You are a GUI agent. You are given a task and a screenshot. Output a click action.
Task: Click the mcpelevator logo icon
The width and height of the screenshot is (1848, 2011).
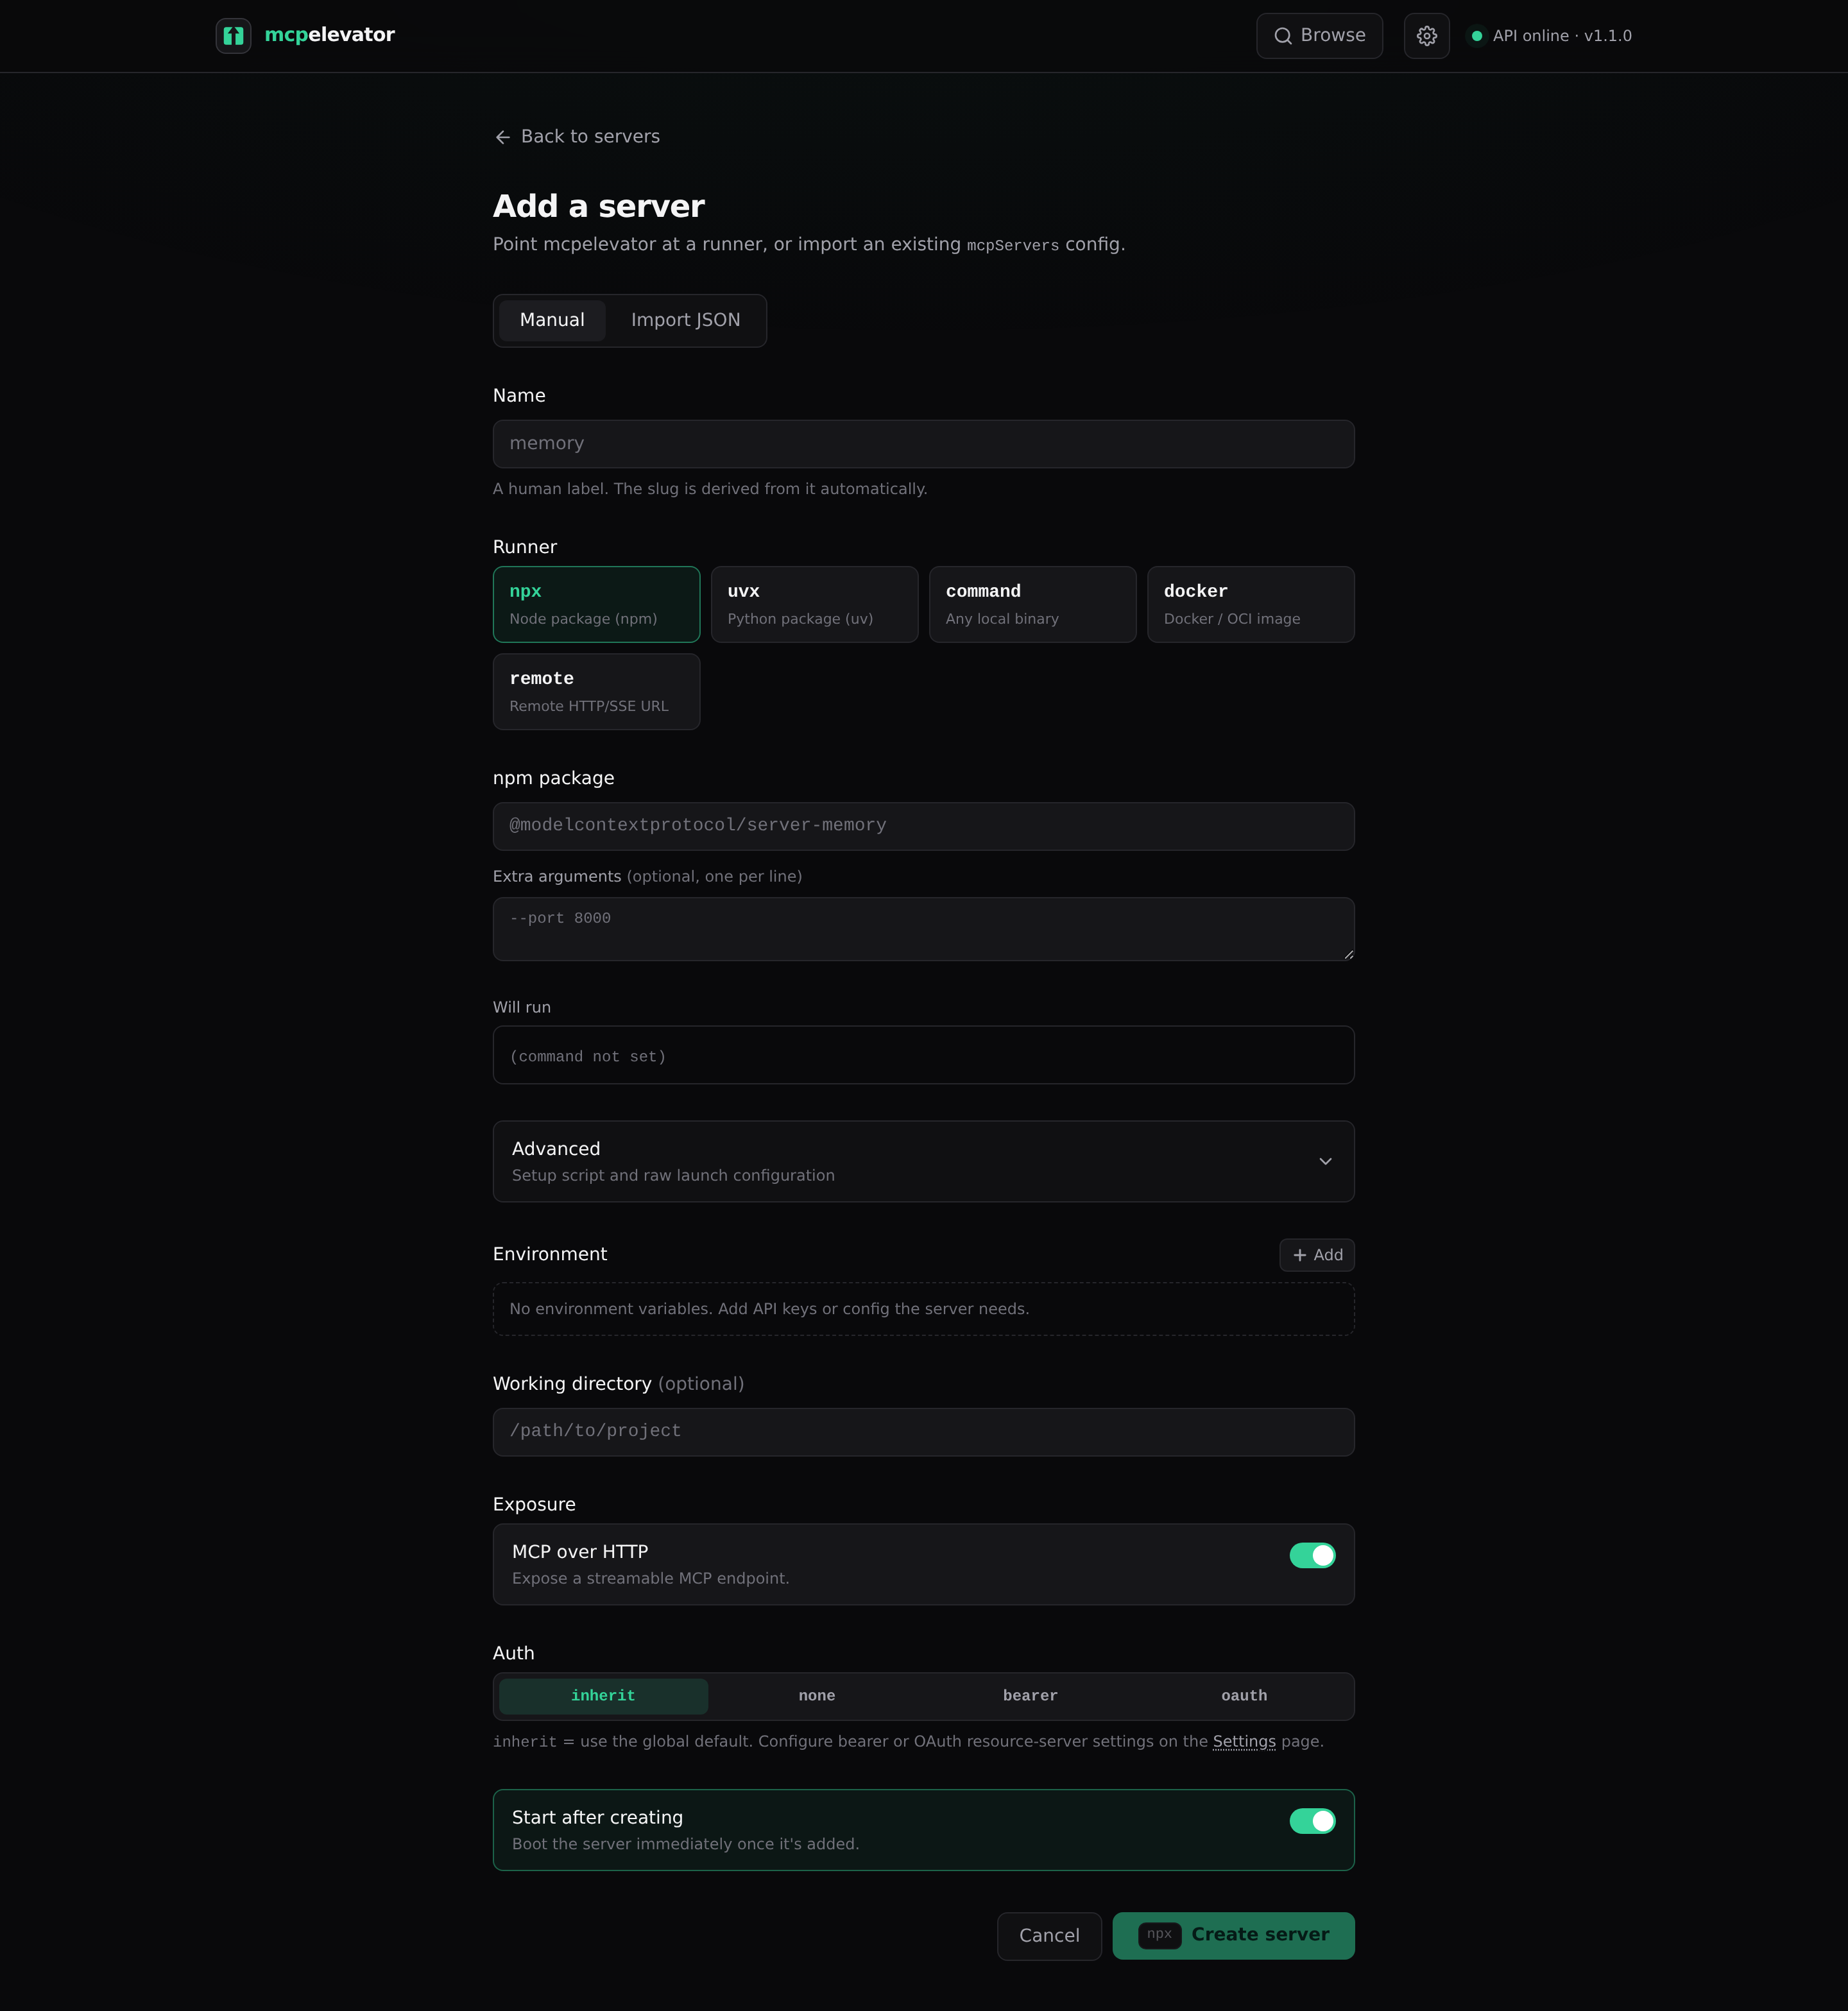pyautogui.click(x=233, y=36)
